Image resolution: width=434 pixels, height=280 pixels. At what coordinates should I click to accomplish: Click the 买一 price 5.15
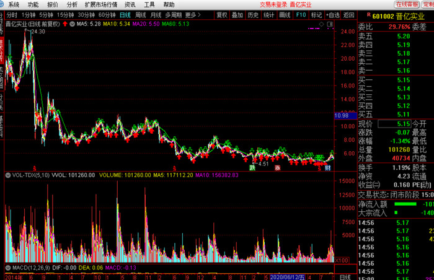click(404, 81)
